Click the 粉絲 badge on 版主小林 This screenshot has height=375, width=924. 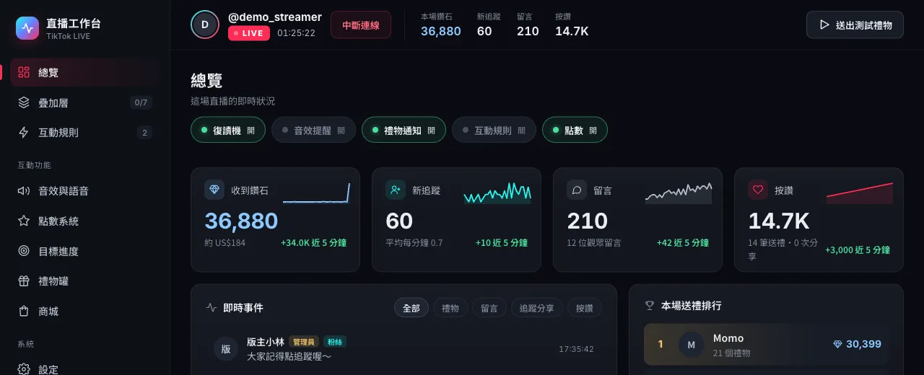point(334,342)
